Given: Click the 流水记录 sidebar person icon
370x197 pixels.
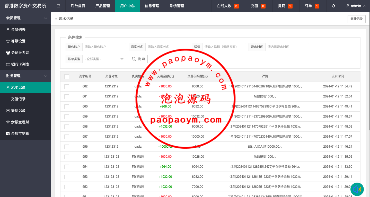Looking at the screenshot, I should point(8,87).
